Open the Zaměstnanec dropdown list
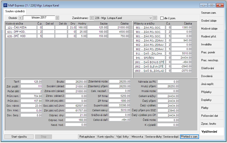227x143 pixels. point(151,18)
